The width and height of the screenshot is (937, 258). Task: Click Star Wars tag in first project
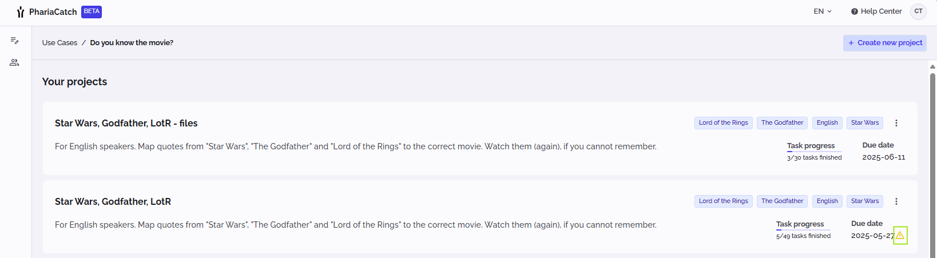[x=864, y=123]
